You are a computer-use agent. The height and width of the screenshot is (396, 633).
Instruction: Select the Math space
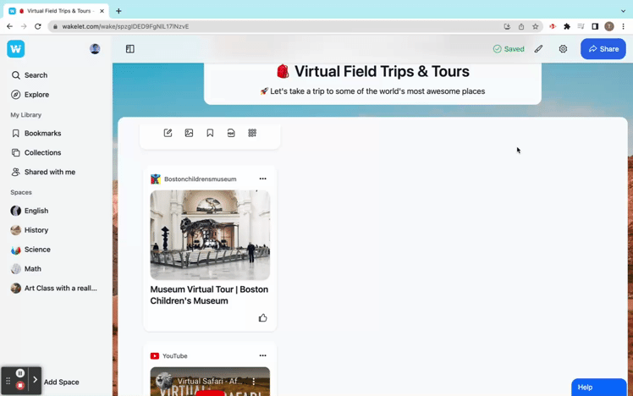[26, 269]
